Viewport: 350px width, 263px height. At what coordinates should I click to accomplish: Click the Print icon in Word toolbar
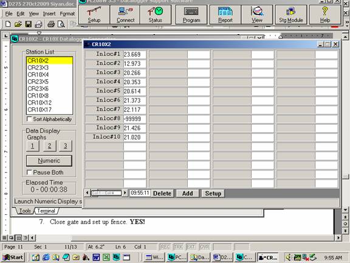tap(51, 24)
